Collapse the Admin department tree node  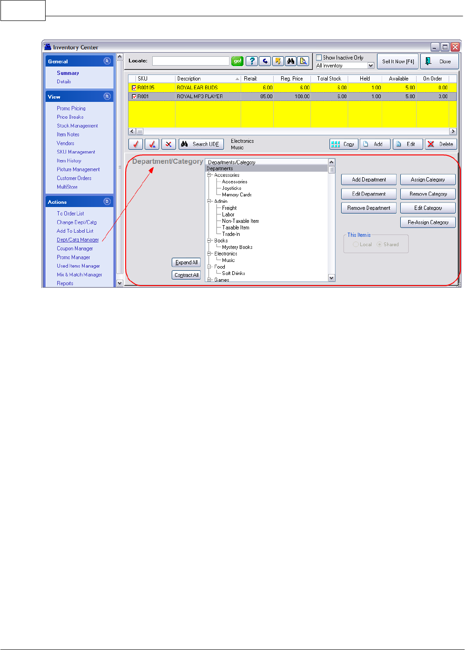[x=209, y=201]
